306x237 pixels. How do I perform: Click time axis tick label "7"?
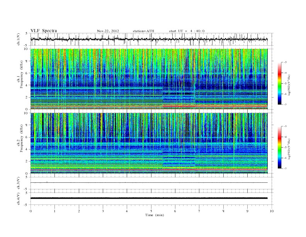[199, 211]
